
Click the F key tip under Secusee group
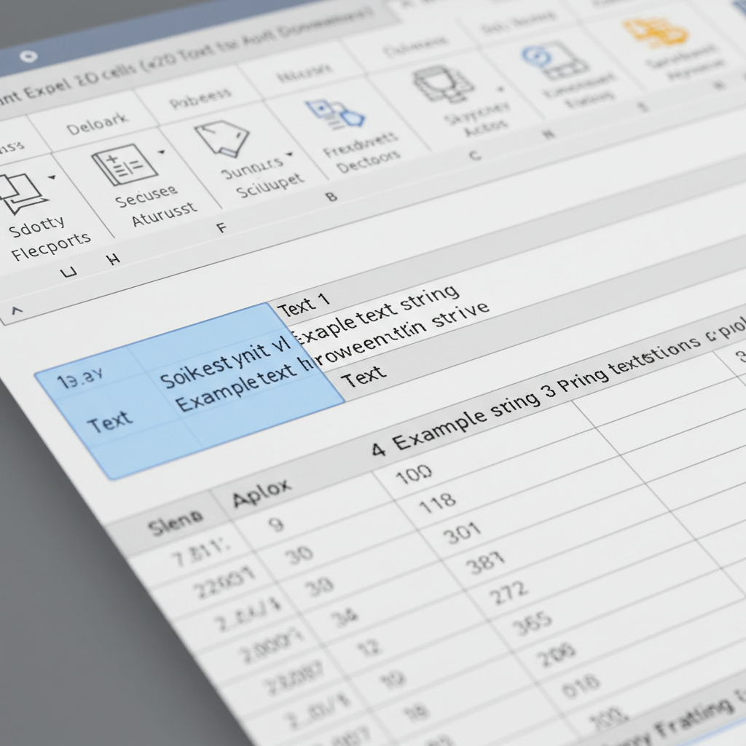(221, 228)
